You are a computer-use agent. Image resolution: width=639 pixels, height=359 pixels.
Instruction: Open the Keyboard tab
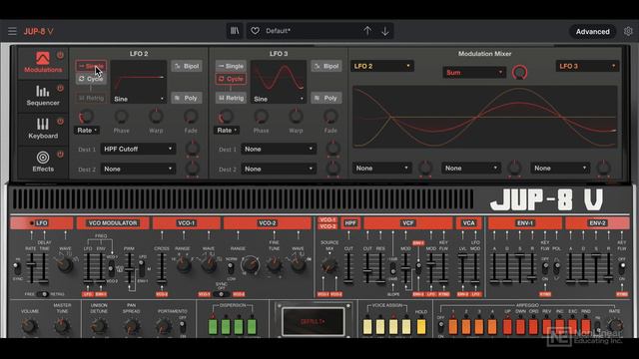coord(42,129)
